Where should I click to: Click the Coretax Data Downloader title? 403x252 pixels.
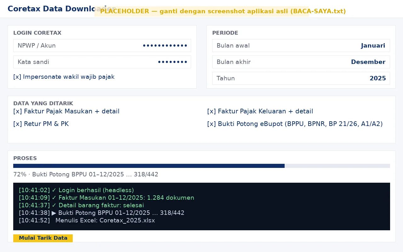point(61,9)
